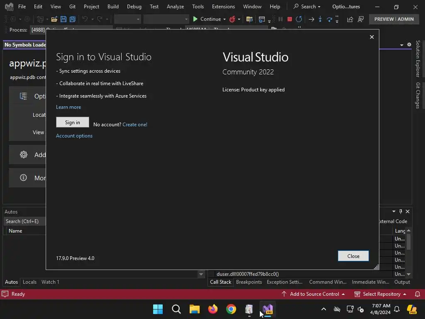
Task: Click the Options list icon on appwiz page
Action: [24, 96]
